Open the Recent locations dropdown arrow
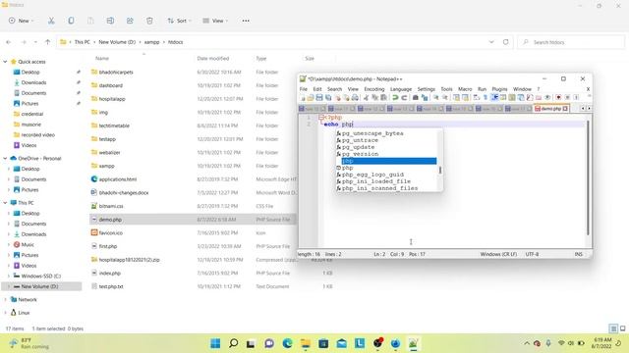Viewport: 629px width, 353px height. (35, 42)
